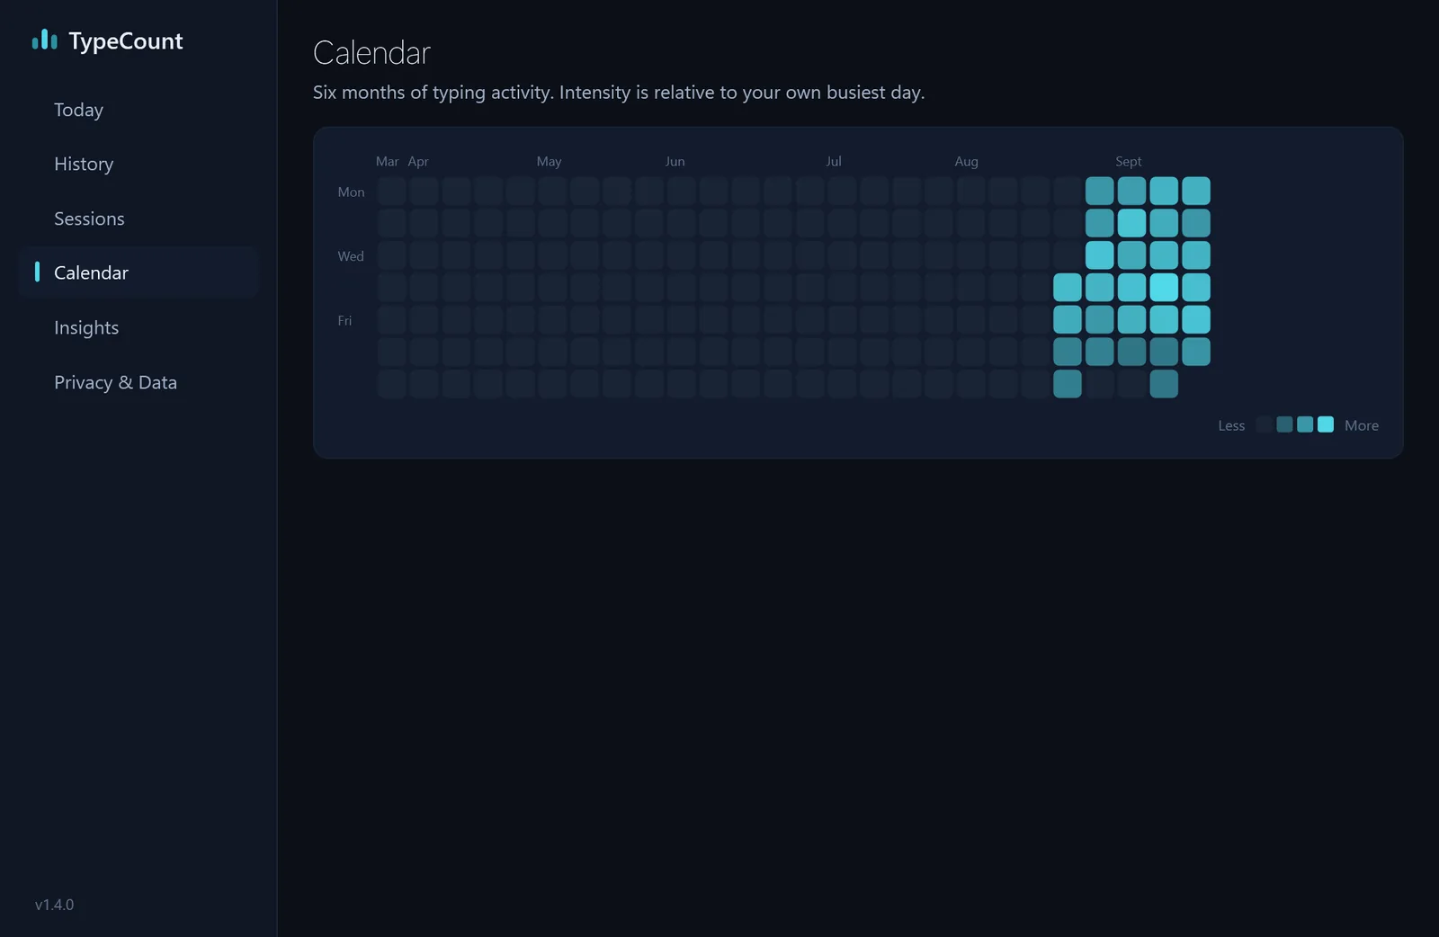The width and height of the screenshot is (1439, 937).
Task: Click the Wed weekday label
Action: 351,256
